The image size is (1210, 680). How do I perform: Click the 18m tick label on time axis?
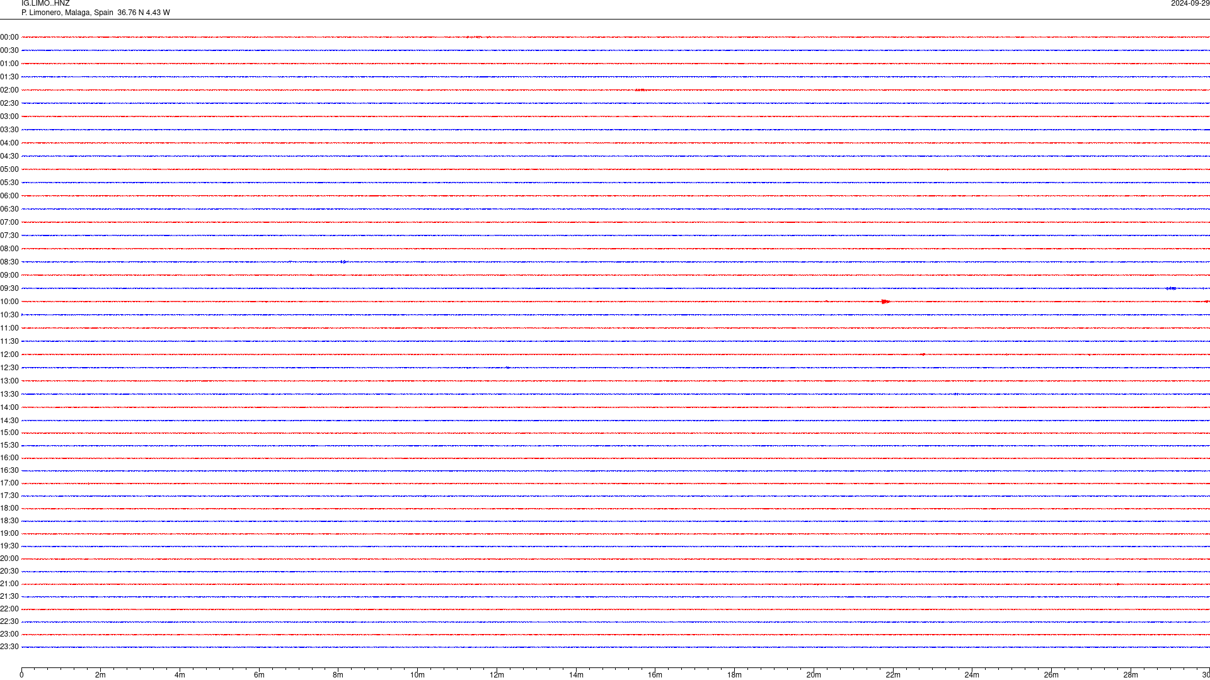point(734,675)
